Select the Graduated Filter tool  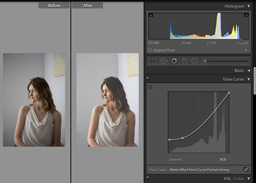(184, 61)
